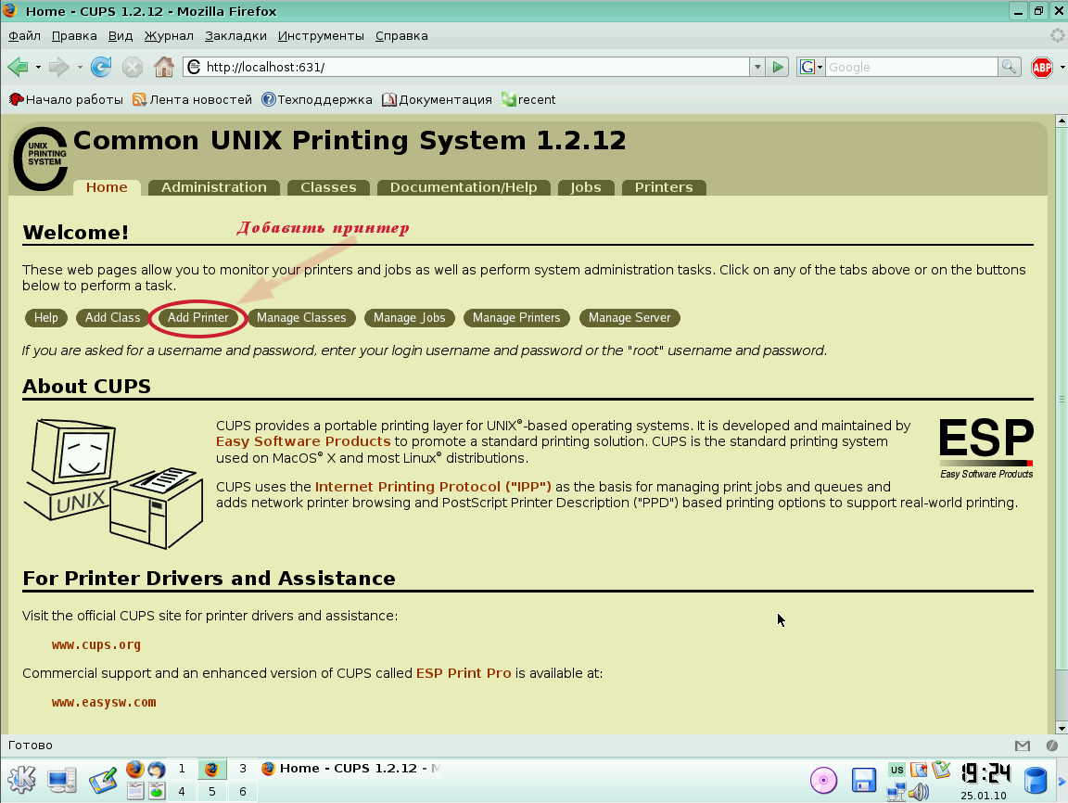Click the Manage Printers button
The image size is (1068, 803).
tap(516, 318)
